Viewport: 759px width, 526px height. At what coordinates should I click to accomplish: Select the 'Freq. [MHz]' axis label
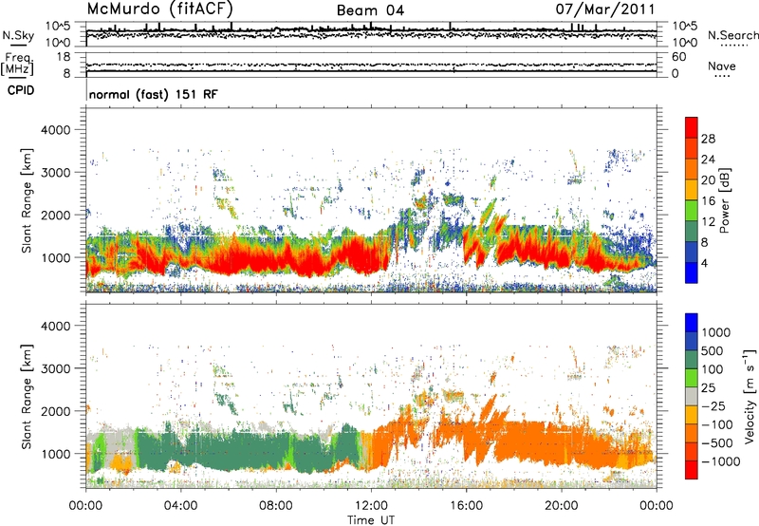pyautogui.click(x=17, y=64)
